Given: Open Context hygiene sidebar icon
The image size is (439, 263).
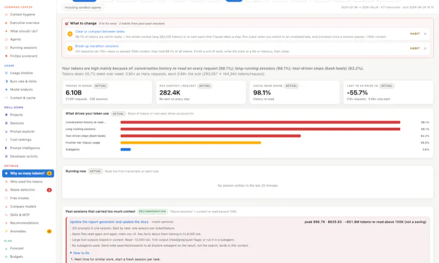Looking at the screenshot, I should click(x=6, y=15).
